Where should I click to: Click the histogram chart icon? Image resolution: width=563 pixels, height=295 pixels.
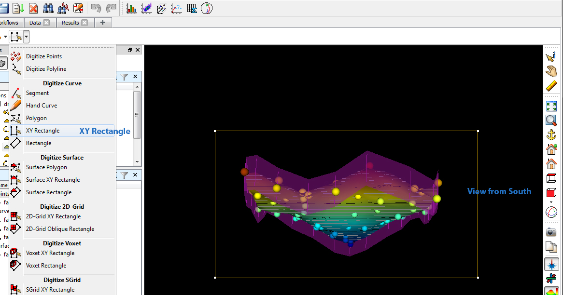[x=131, y=8]
